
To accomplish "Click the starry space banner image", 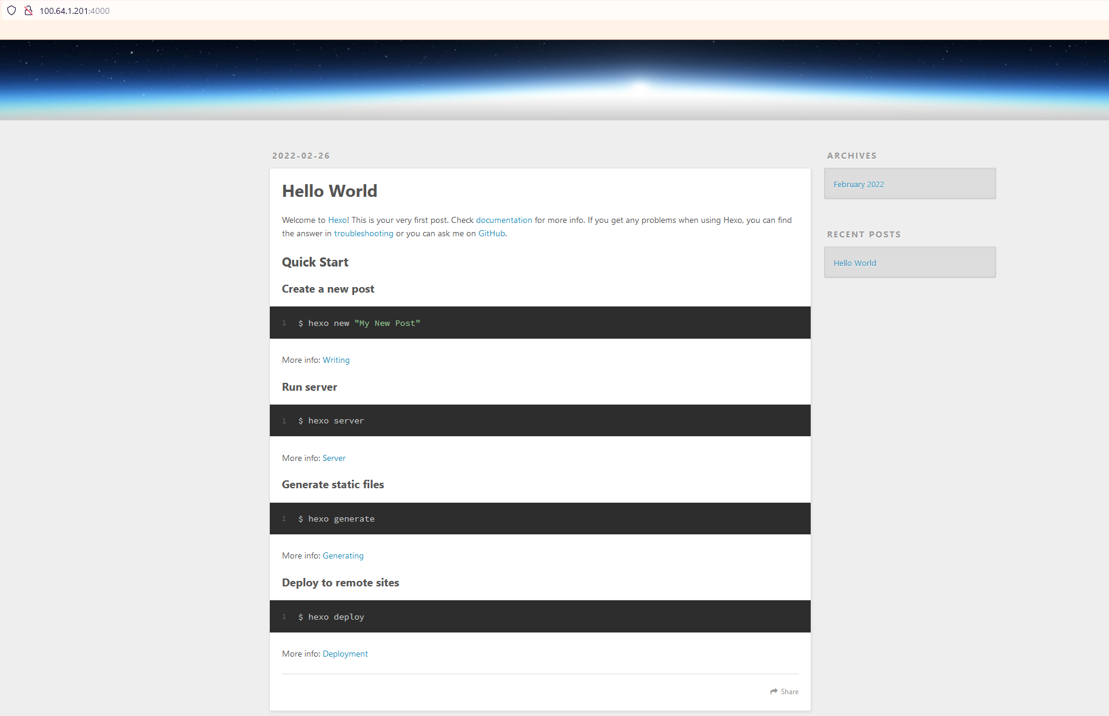I will 554,80.
